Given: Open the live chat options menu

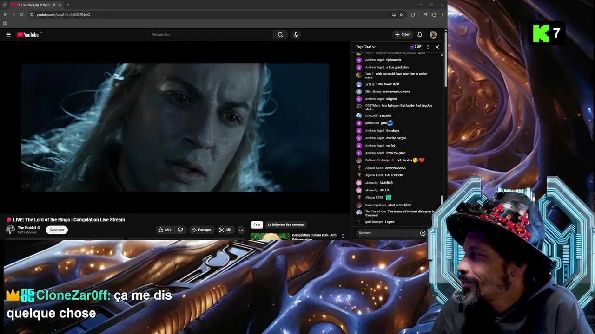Looking at the screenshot, I should coord(428,47).
